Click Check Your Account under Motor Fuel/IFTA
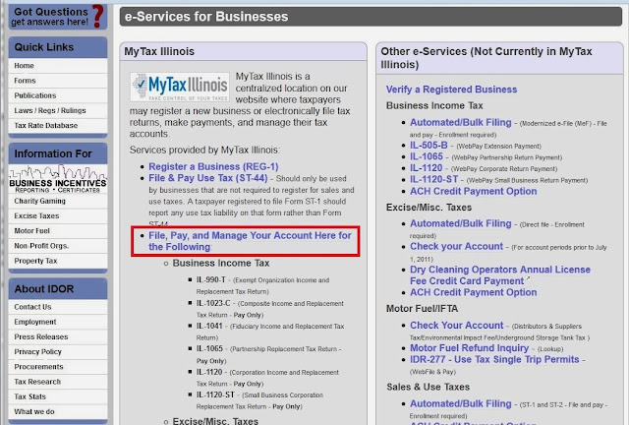The width and height of the screenshot is (629, 425). pos(456,326)
